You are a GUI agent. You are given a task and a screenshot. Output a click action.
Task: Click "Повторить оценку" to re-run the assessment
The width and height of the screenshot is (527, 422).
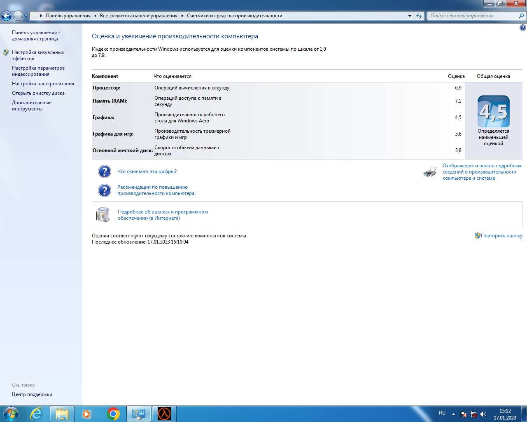501,236
